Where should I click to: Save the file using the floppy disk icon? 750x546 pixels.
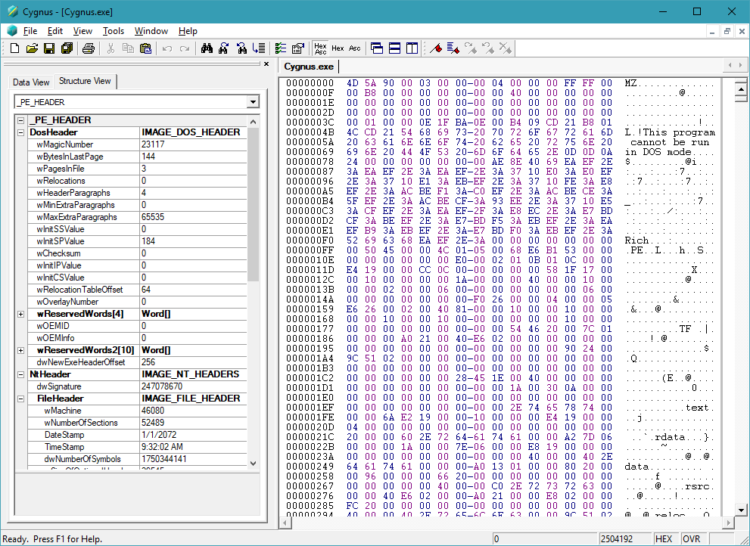[x=49, y=48]
